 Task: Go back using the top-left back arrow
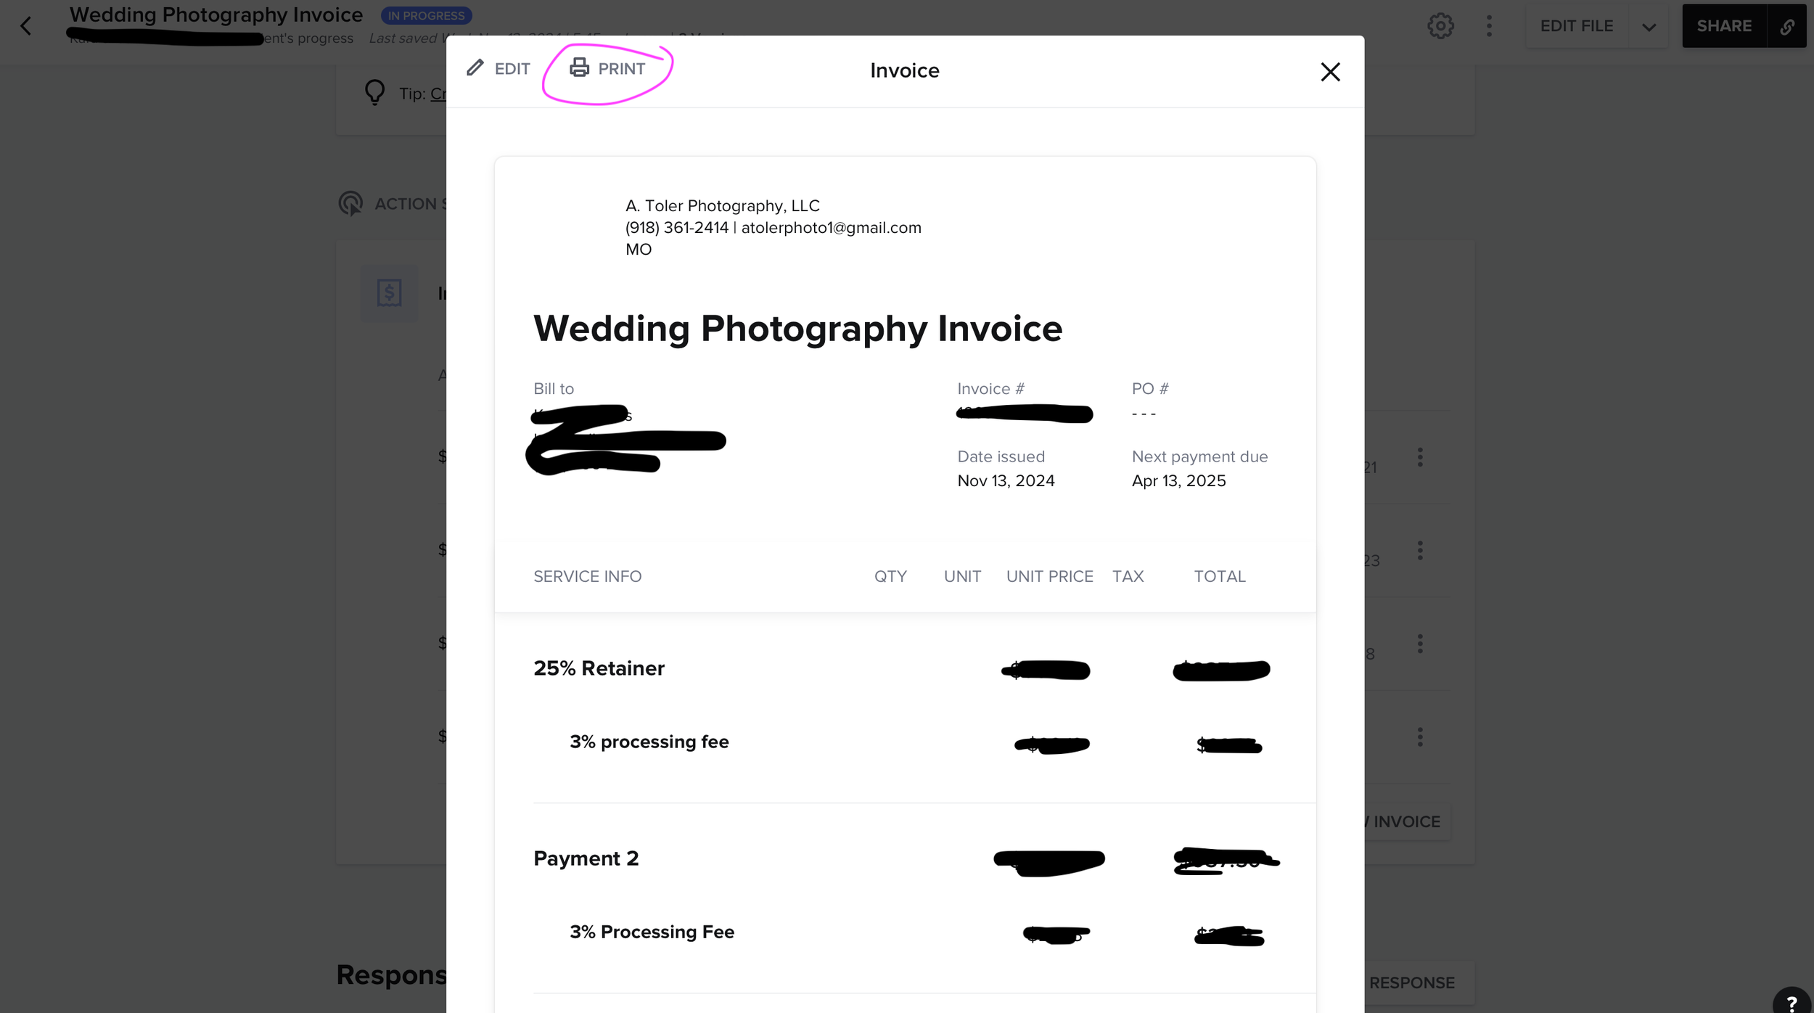tap(26, 26)
